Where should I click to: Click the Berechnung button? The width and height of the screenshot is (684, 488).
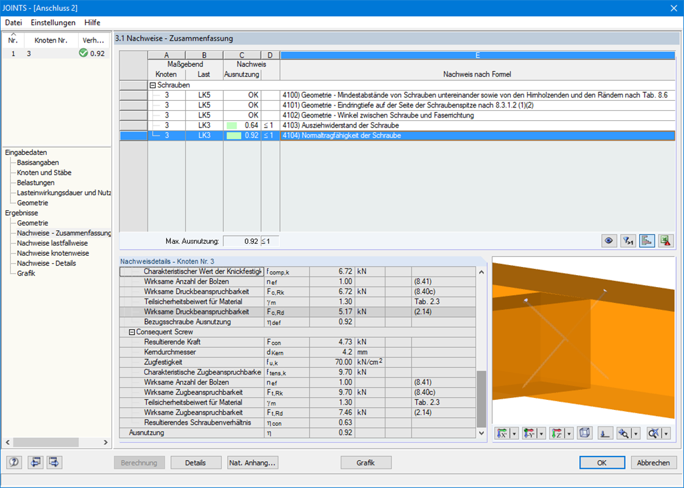click(139, 463)
